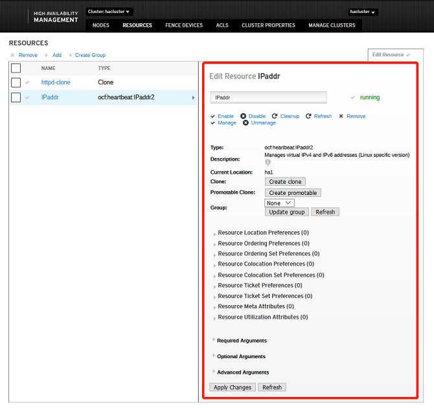Click the plus icon next to Add

pyautogui.click(x=47, y=55)
